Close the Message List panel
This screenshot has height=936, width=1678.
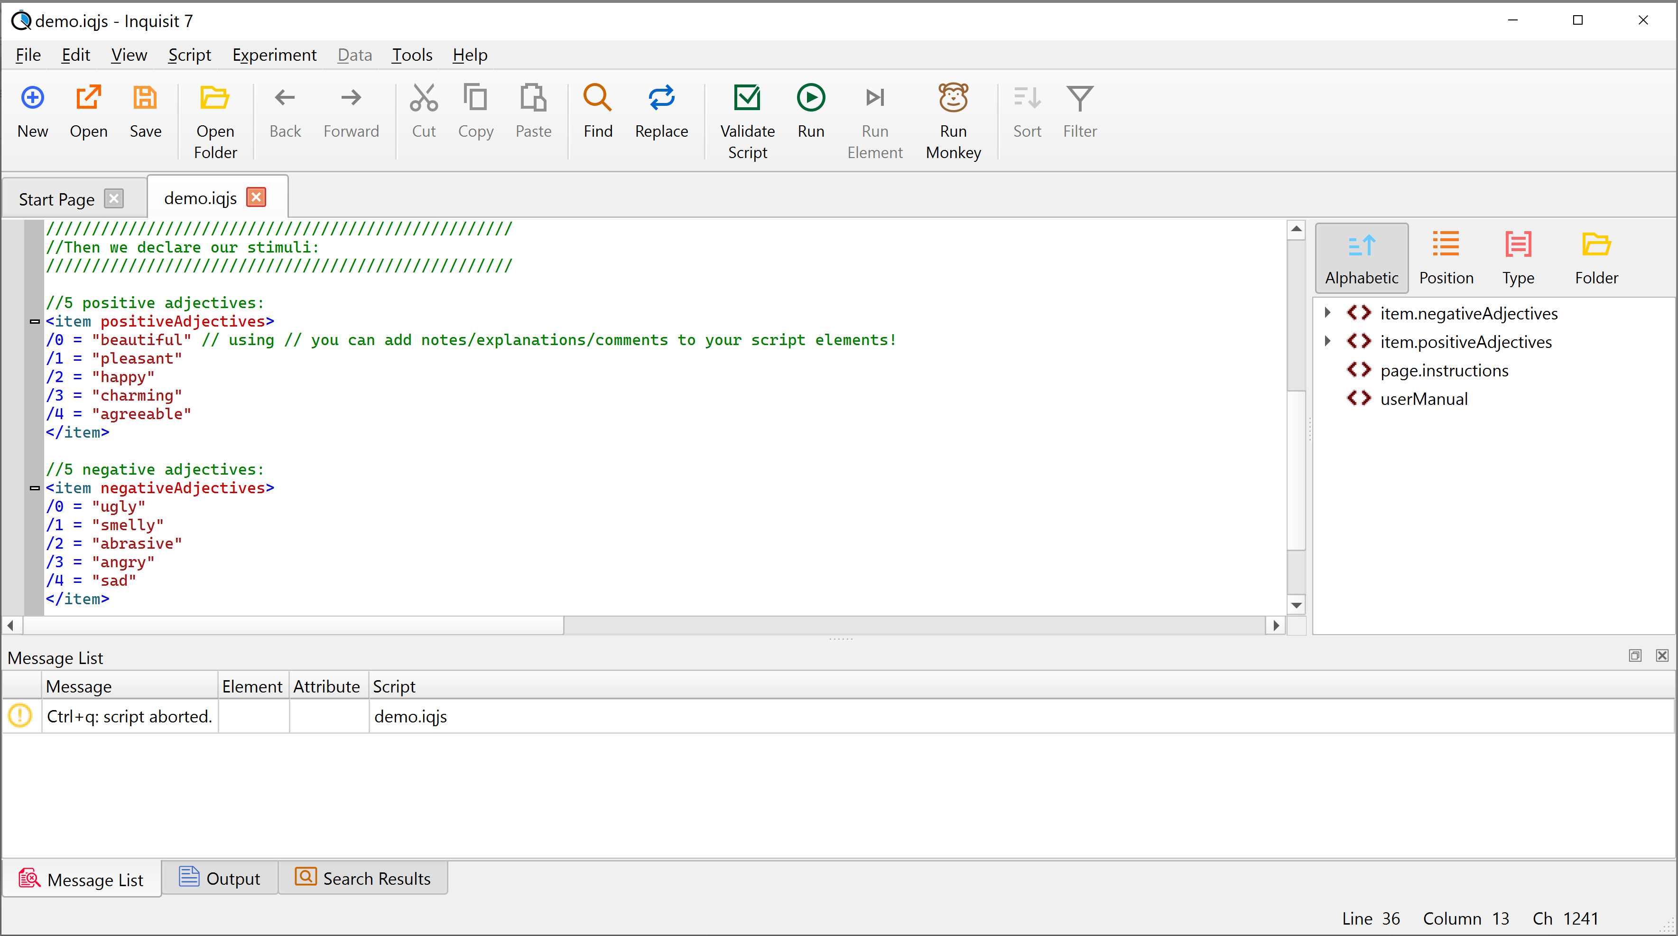(x=1662, y=655)
